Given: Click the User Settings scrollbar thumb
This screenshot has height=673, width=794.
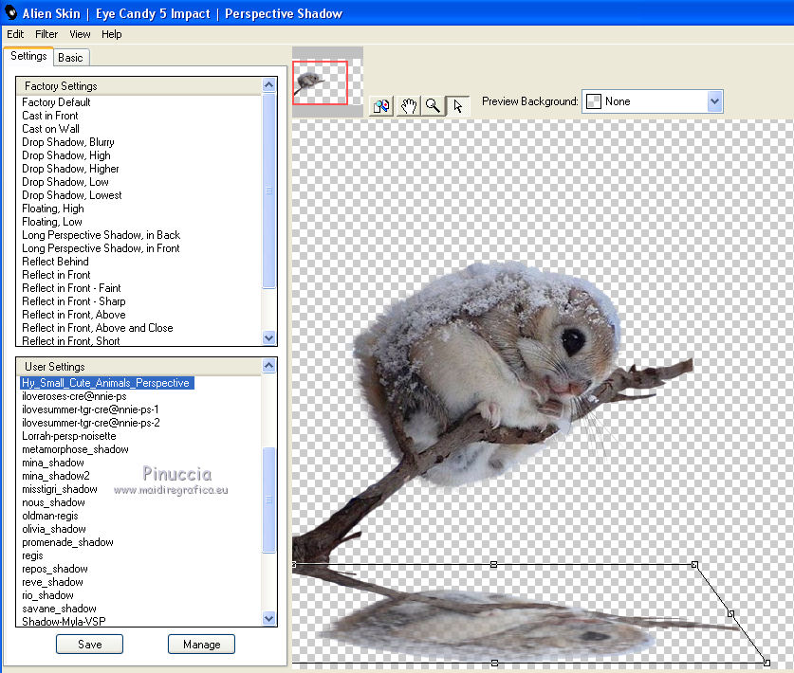Looking at the screenshot, I should [x=268, y=500].
